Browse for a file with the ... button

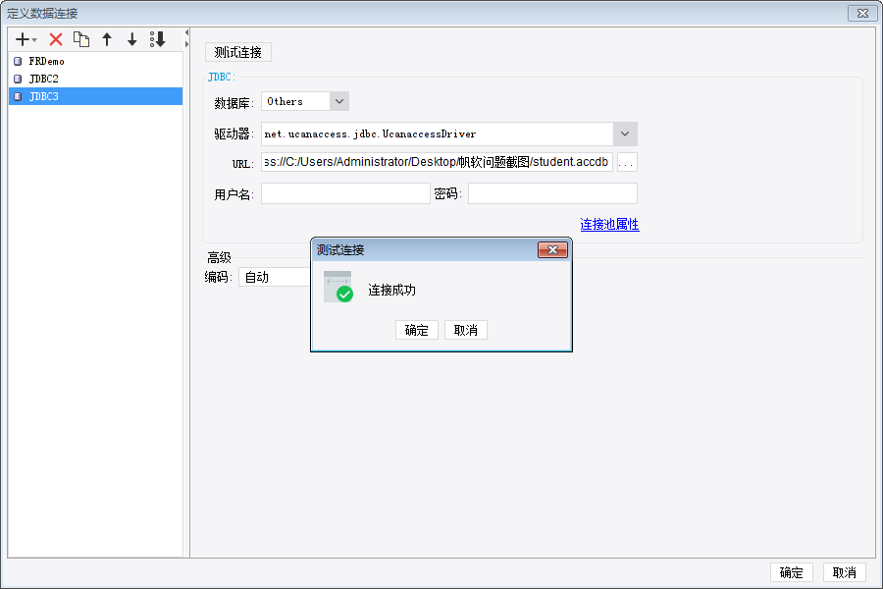coord(627,162)
